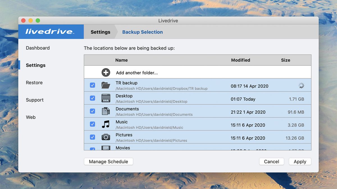Open the Backup Selection tab
This screenshot has width=337, height=189.
click(x=142, y=32)
